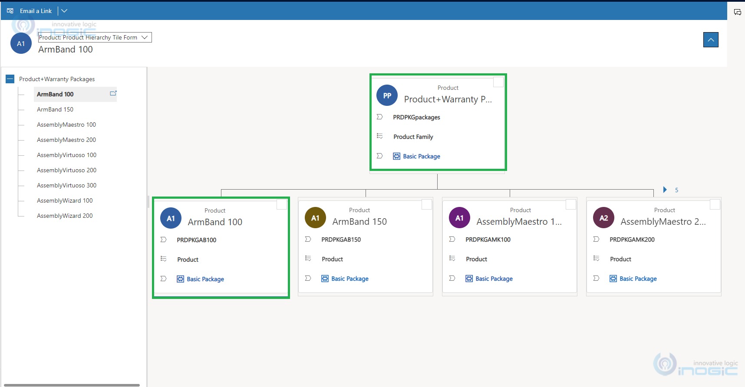
Task: Open Basic Package link on AssemblyMaestro 1... tile
Action: (494, 279)
